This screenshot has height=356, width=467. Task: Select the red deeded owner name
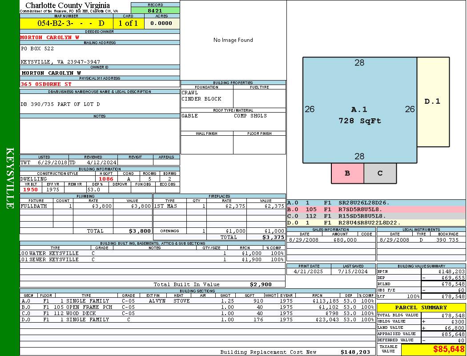pos(50,37)
